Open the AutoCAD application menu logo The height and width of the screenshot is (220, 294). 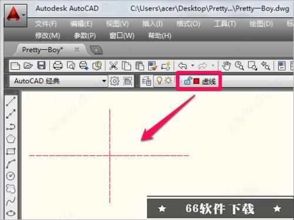pyautogui.click(x=15, y=15)
